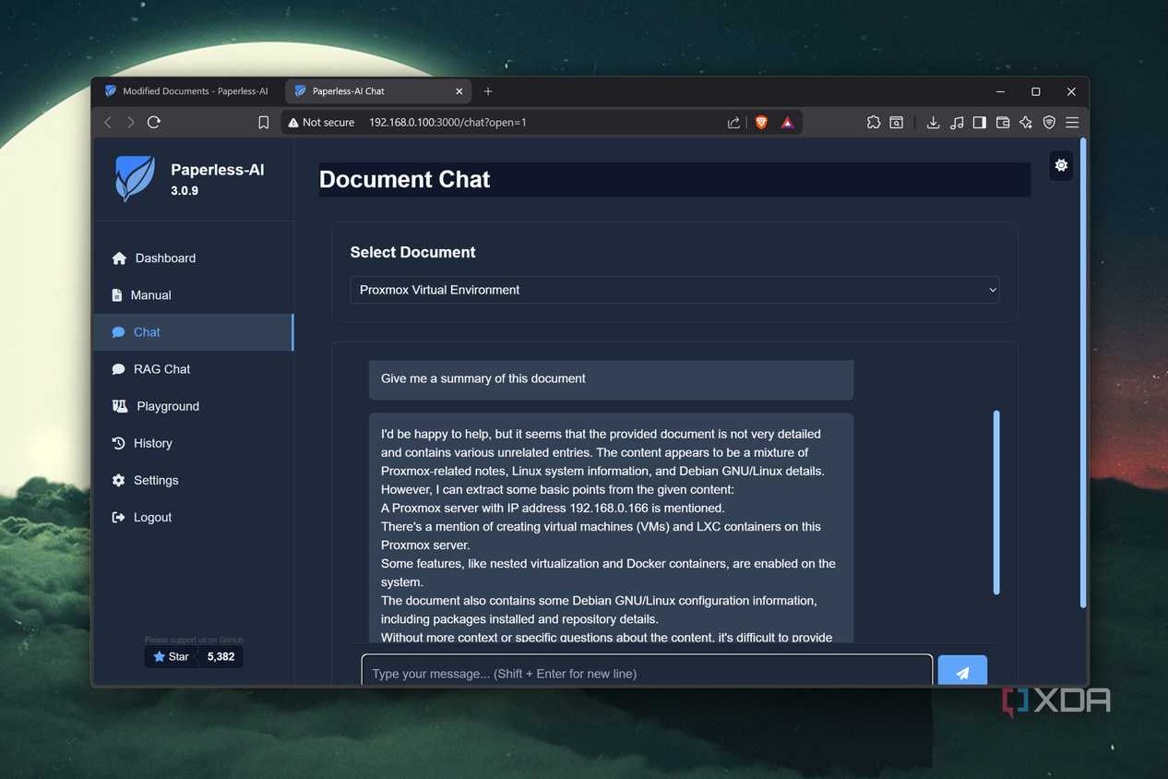Viewport: 1168px width, 779px height.
Task: Send the message with the paper plane button
Action: click(962, 672)
